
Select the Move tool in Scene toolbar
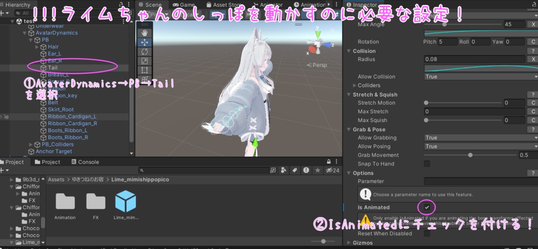pos(144,42)
